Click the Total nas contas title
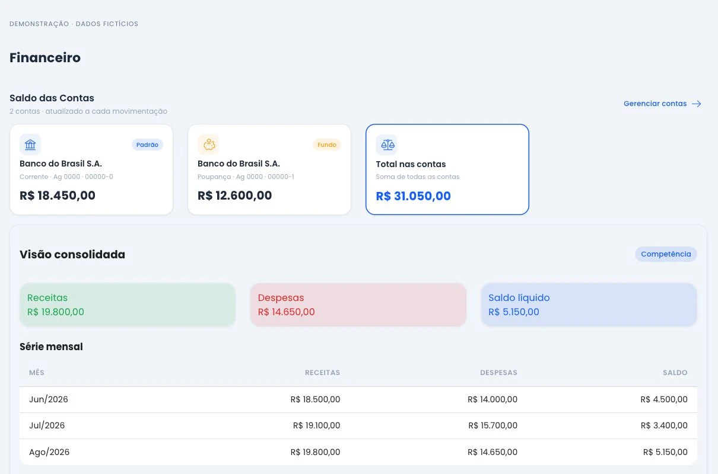The image size is (718, 474). coord(411,164)
